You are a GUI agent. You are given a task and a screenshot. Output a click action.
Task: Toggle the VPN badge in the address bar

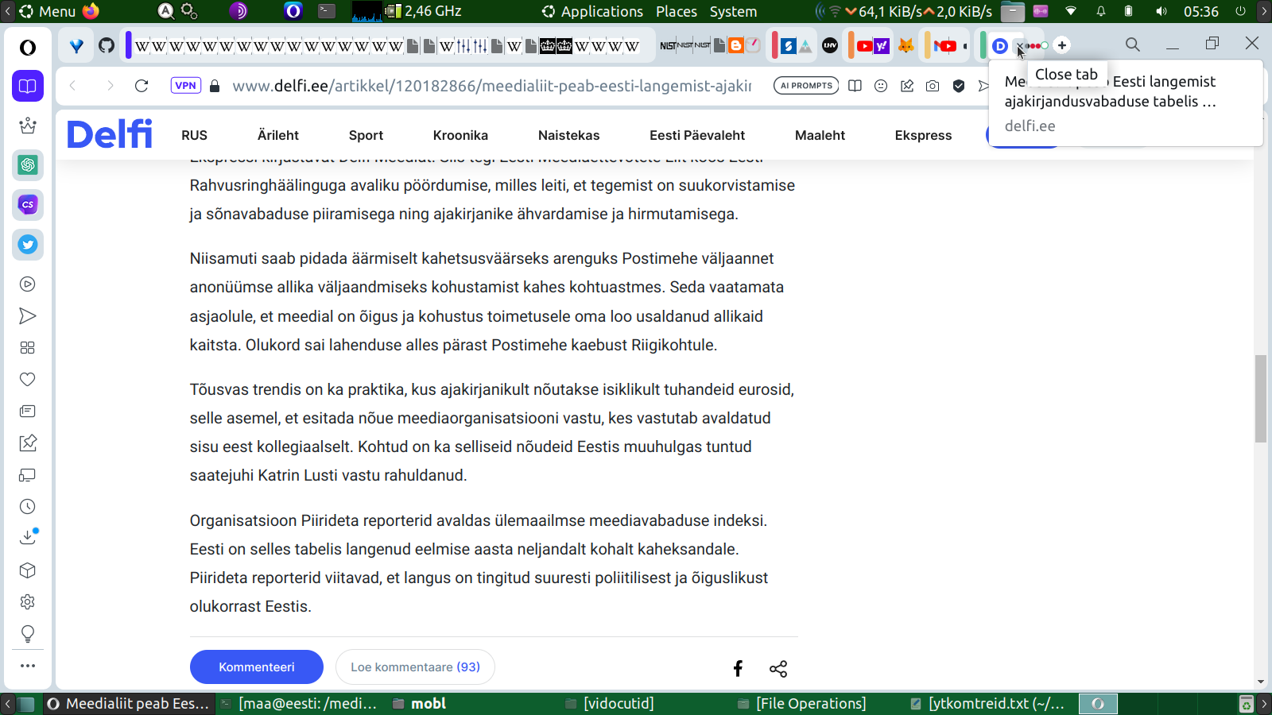tap(185, 86)
